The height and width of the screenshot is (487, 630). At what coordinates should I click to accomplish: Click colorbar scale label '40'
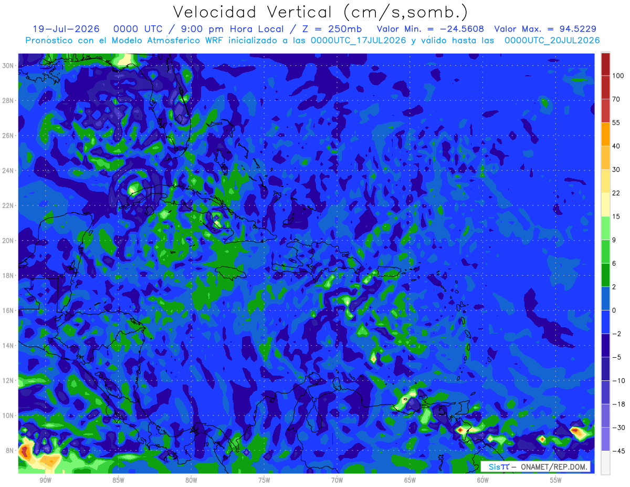[616, 146]
